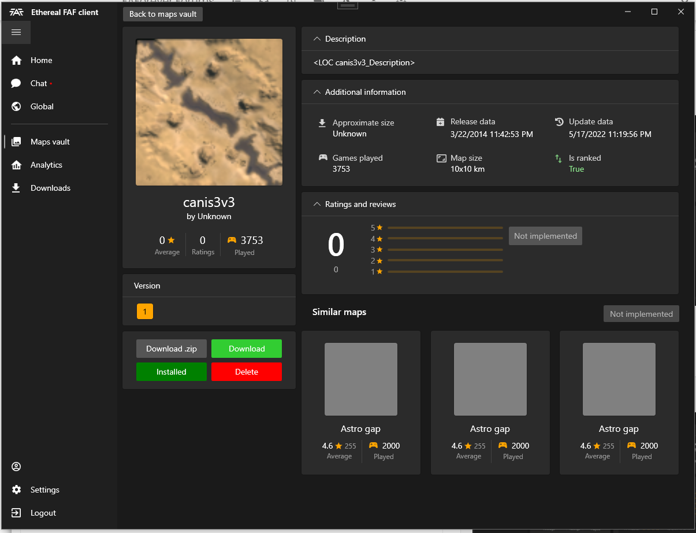Click the Release data calendar icon
Image resolution: width=696 pixels, height=533 pixels.
point(440,122)
